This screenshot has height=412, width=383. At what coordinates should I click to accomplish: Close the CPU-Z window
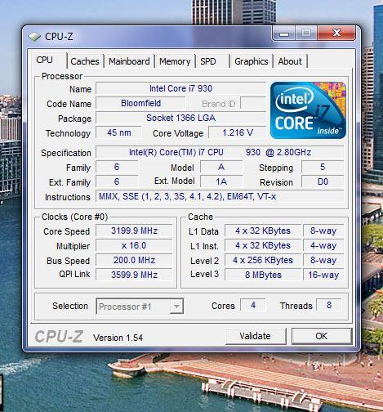click(336, 33)
